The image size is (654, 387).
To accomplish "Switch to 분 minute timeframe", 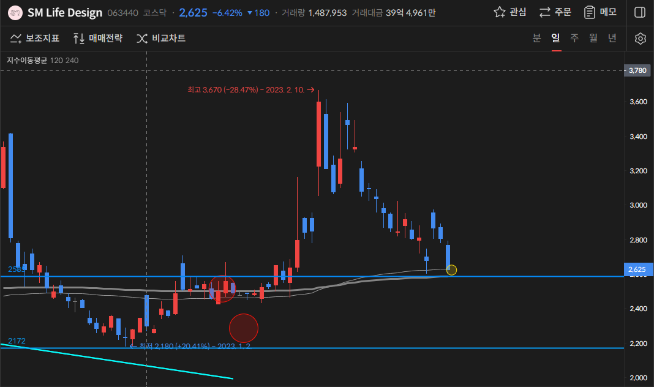I will pyautogui.click(x=537, y=38).
